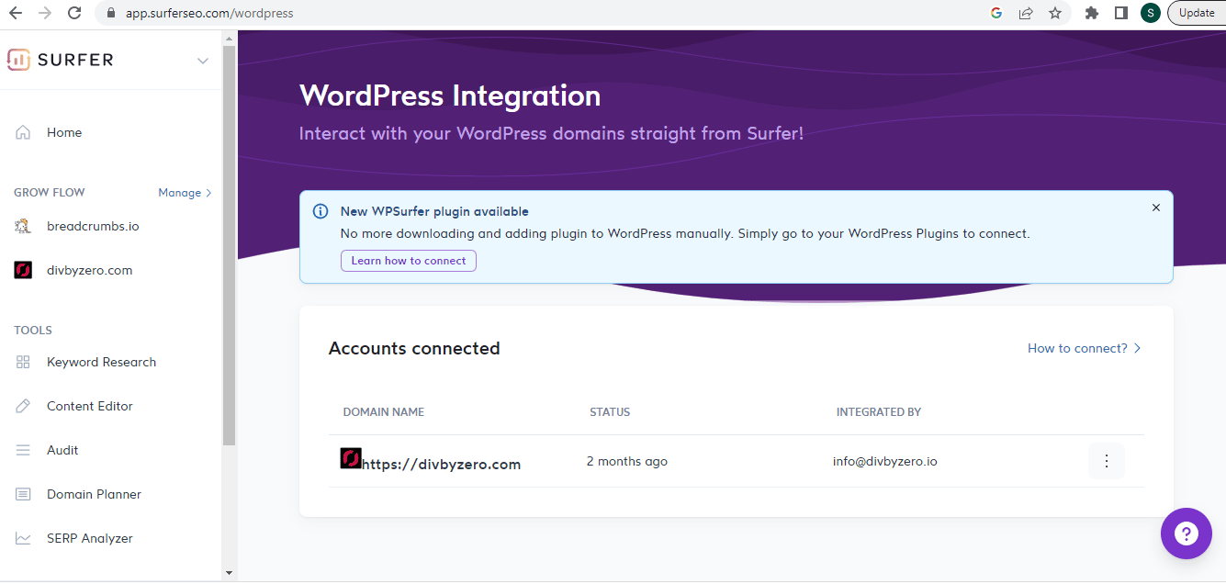Go forward in browser history
The image size is (1226, 584).
point(45,13)
